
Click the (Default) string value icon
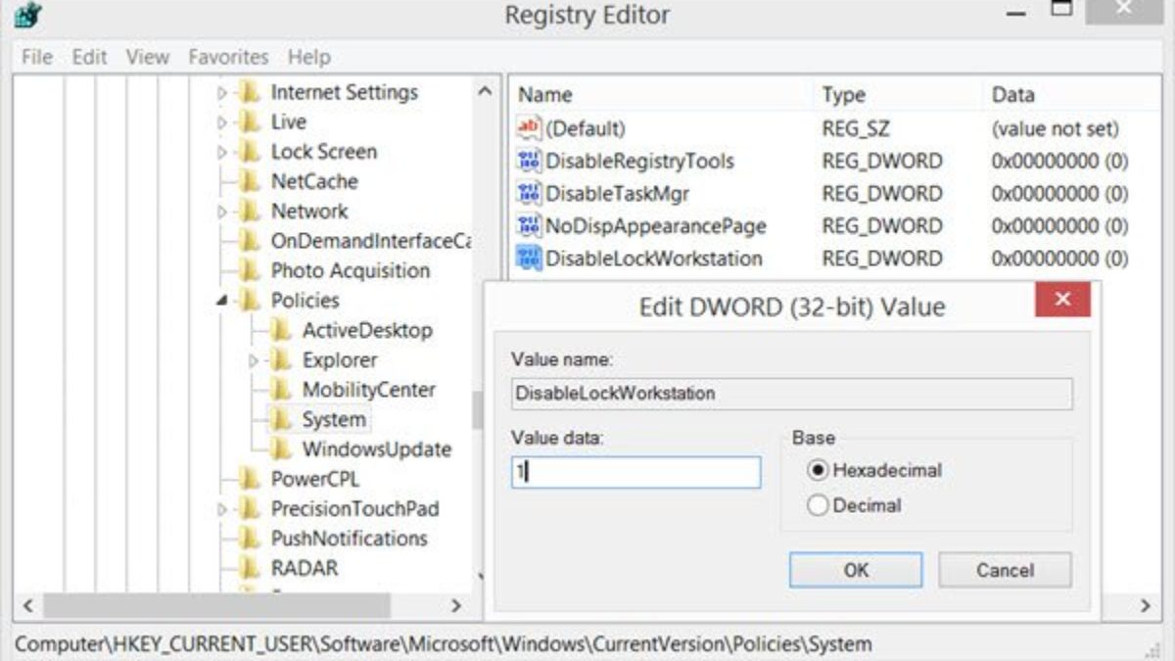(529, 127)
